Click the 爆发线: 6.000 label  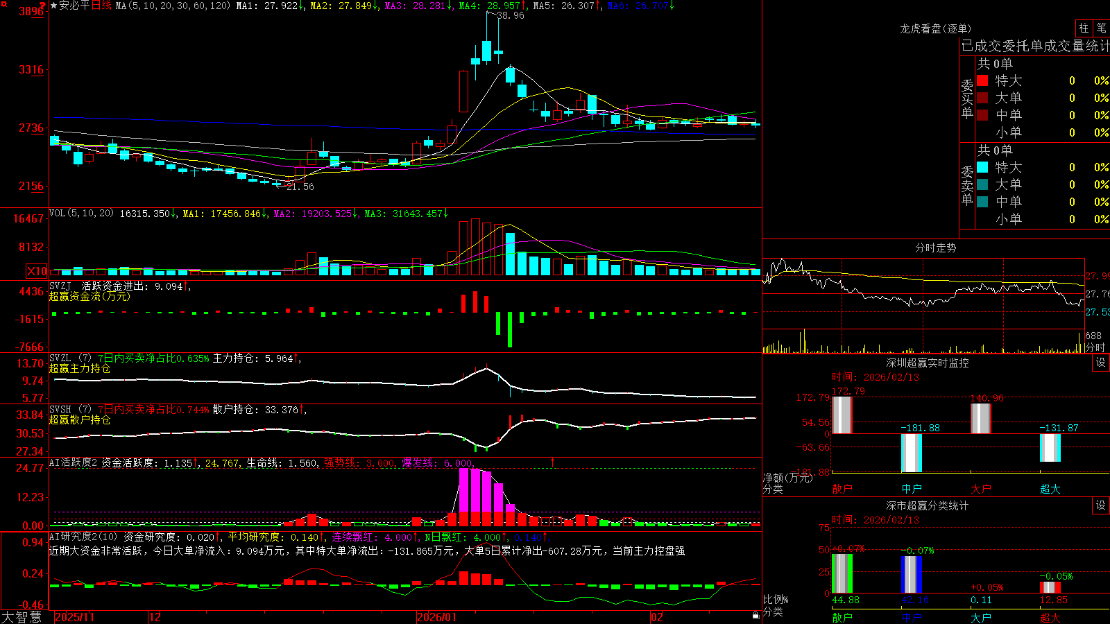click(x=438, y=463)
